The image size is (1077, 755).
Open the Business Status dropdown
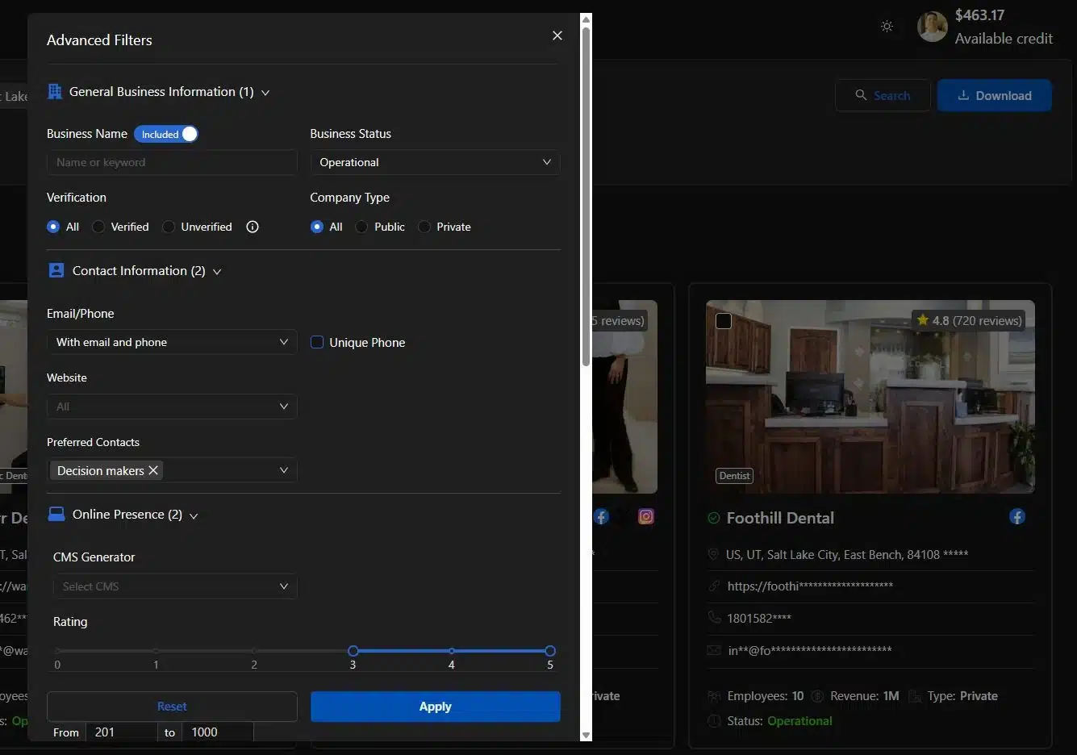point(435,162)
